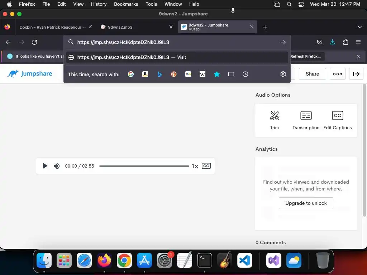
Task: Go back to the previous page
Action: point(9,42)
